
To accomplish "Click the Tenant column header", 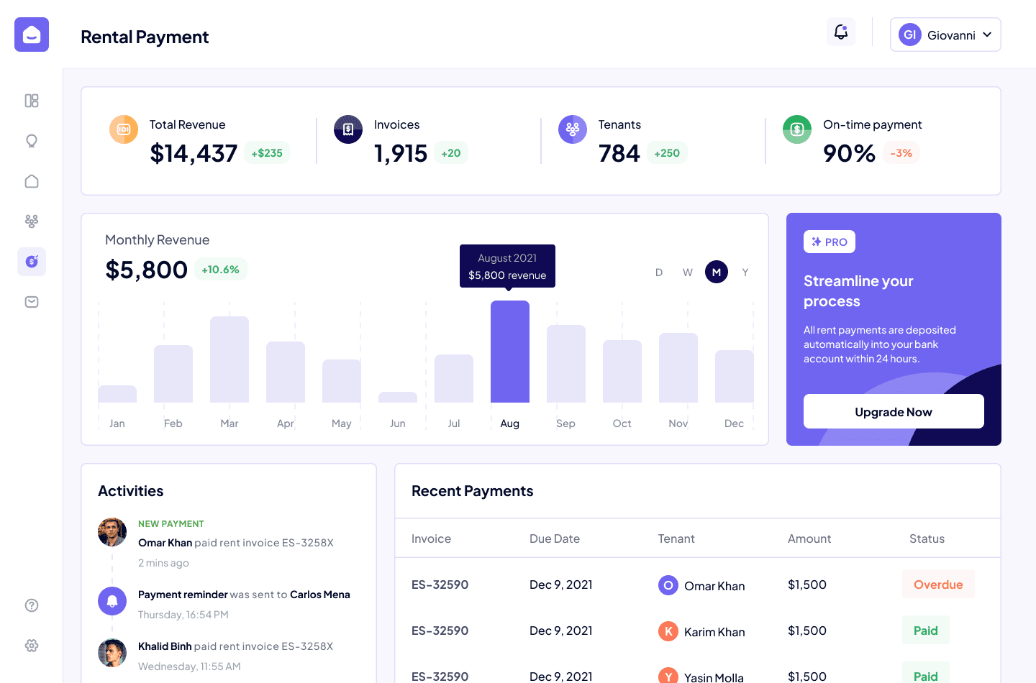I will pos(676,538).
